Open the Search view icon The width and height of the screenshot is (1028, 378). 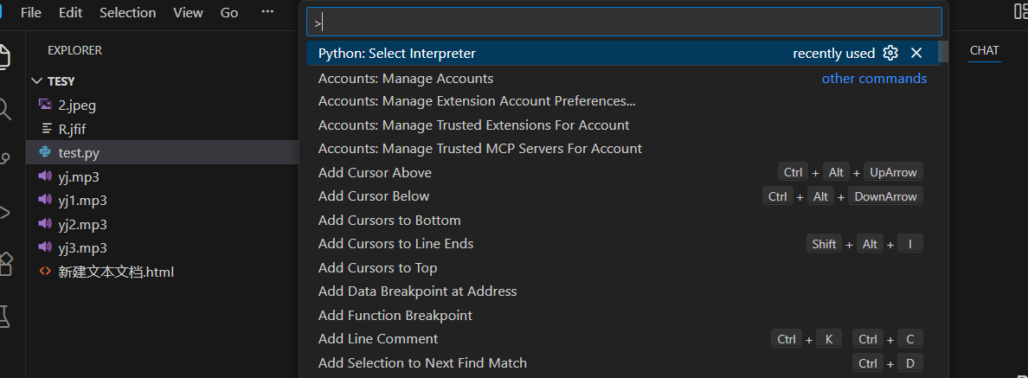click(4, 108)
